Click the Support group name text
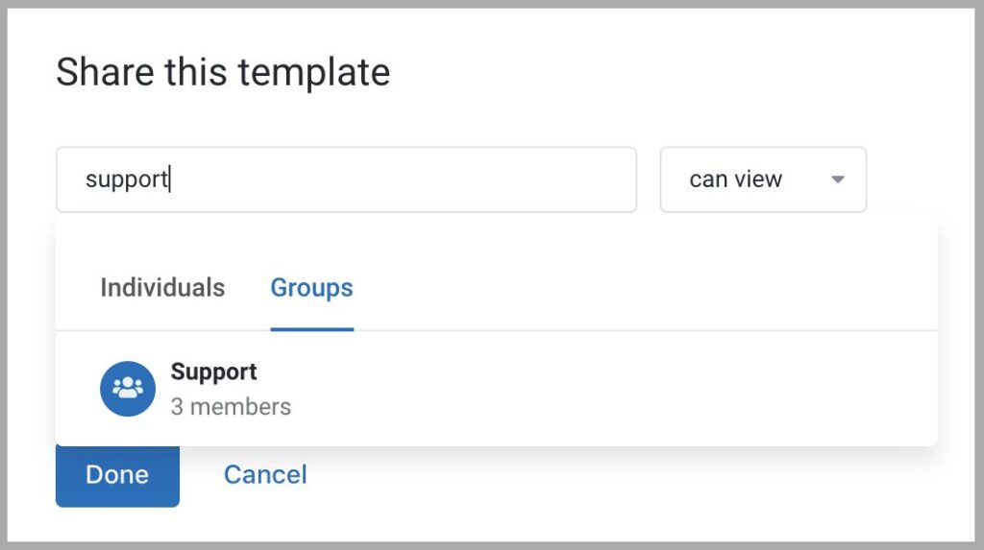The width and height of the screenshot is (984, 550). pos(214,371)
